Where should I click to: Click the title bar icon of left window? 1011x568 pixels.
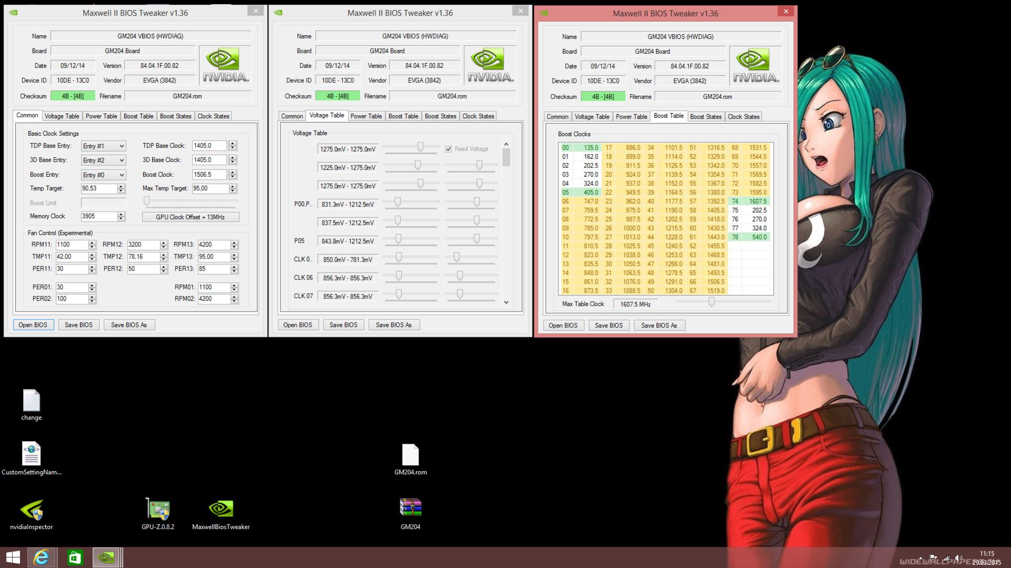(x=14, y=13)
